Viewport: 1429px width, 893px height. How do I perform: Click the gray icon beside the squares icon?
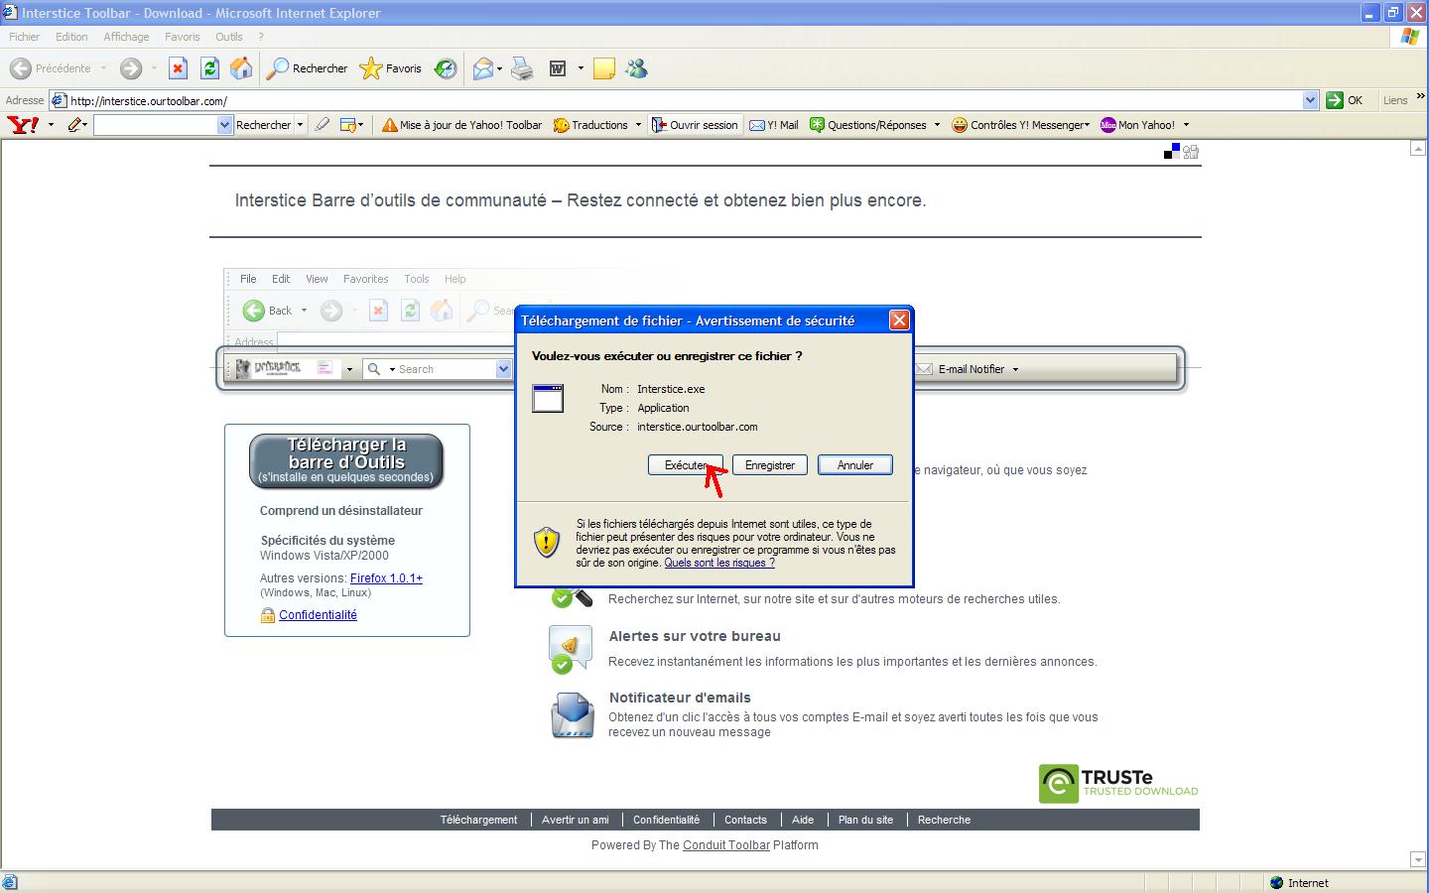pyautogui.click(x=1191, y=151)
